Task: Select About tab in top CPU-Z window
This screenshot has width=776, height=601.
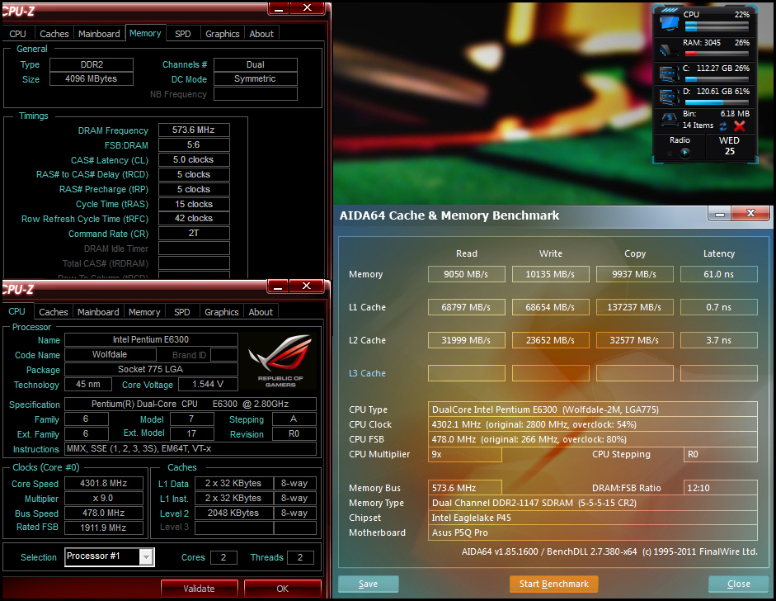Action: [261, 34]
